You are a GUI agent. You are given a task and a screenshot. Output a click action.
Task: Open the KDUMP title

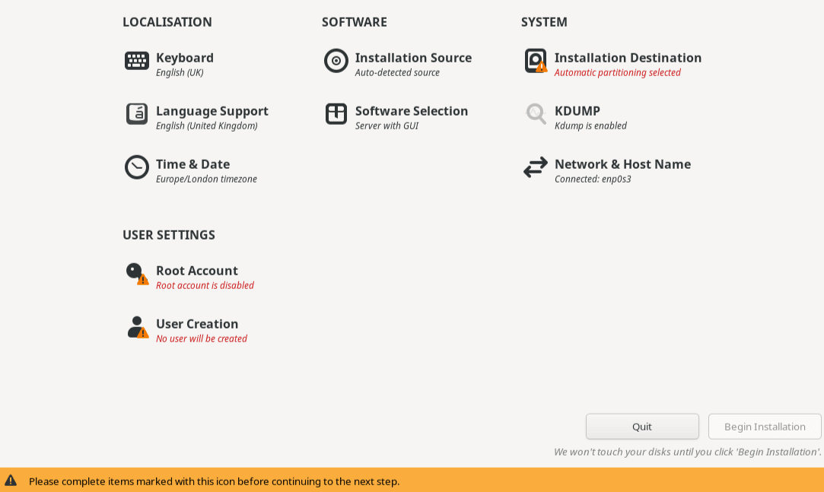[x=577, y=111]
